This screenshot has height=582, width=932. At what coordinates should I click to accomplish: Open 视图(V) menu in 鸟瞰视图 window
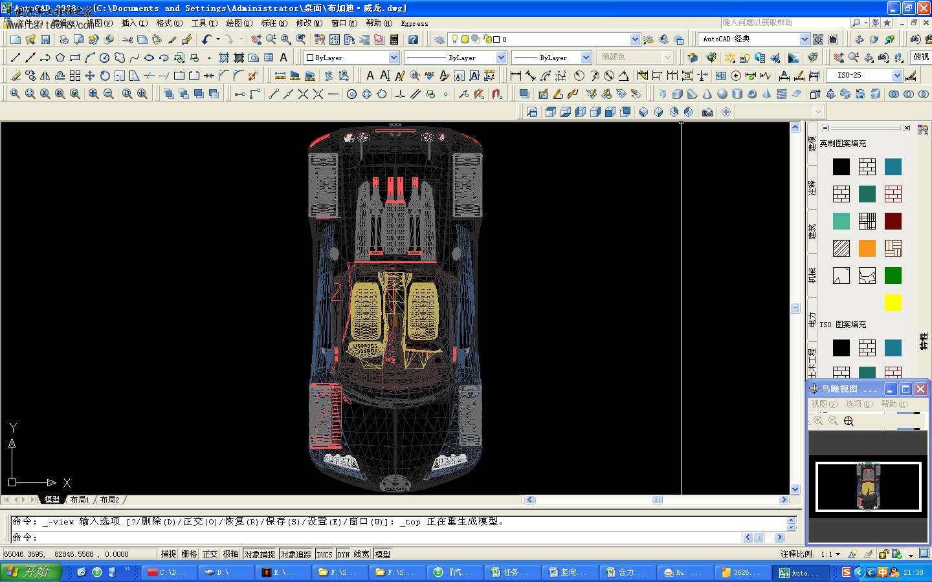point(825,404)
